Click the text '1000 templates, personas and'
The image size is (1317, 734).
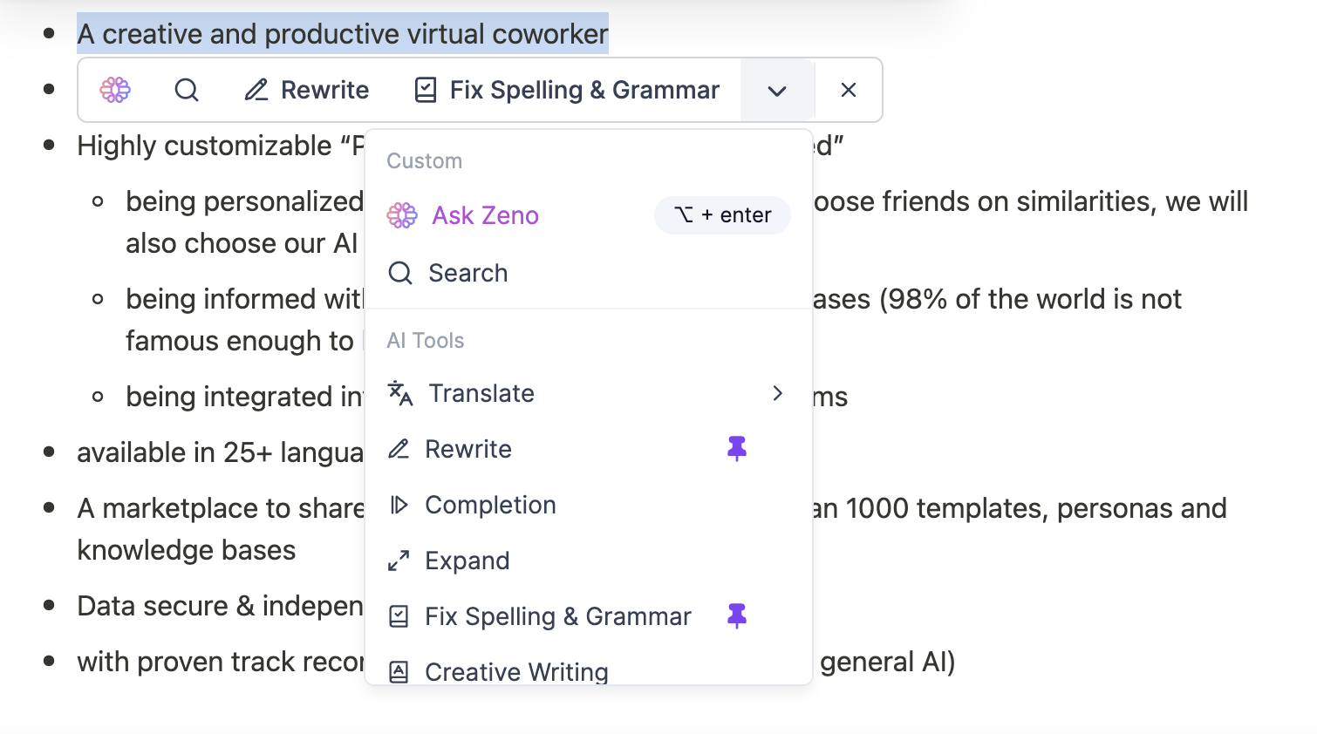[x=1036, y=508]
